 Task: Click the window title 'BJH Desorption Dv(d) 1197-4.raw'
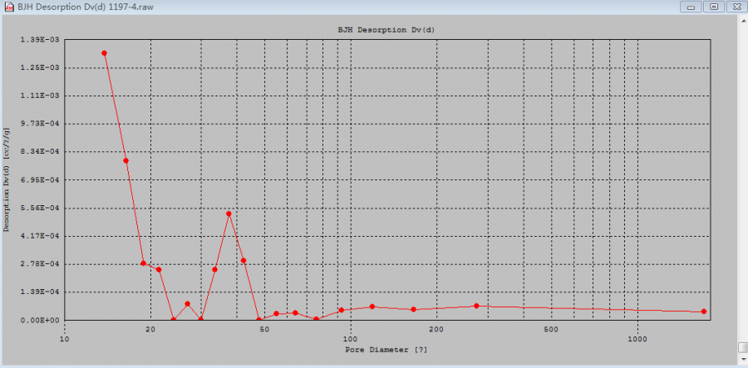(x=86, y=7)
